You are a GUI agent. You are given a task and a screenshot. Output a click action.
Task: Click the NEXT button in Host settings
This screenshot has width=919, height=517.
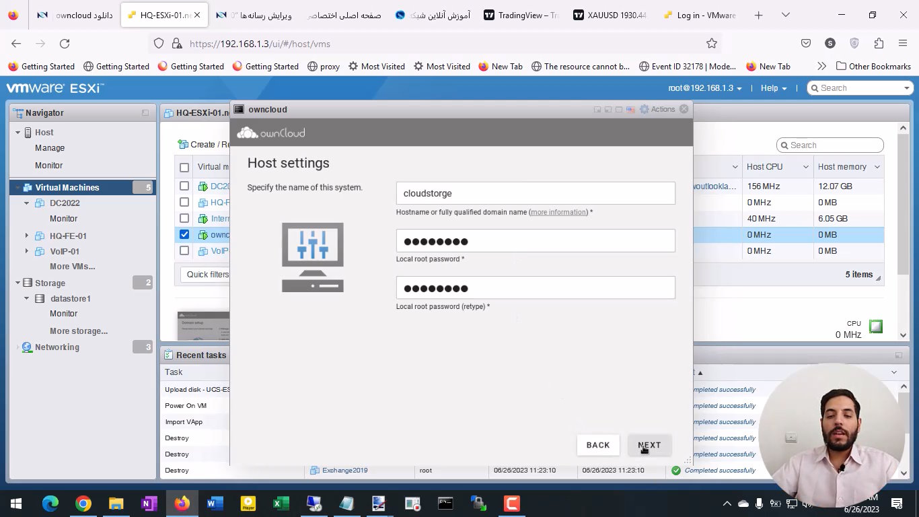point(649,445)
